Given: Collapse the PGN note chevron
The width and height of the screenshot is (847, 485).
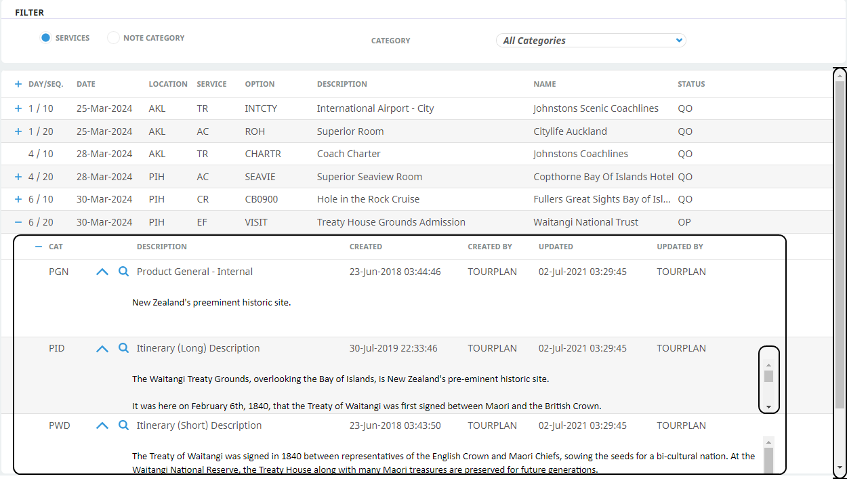Looking at the screenshot, I should coord(102,272).
